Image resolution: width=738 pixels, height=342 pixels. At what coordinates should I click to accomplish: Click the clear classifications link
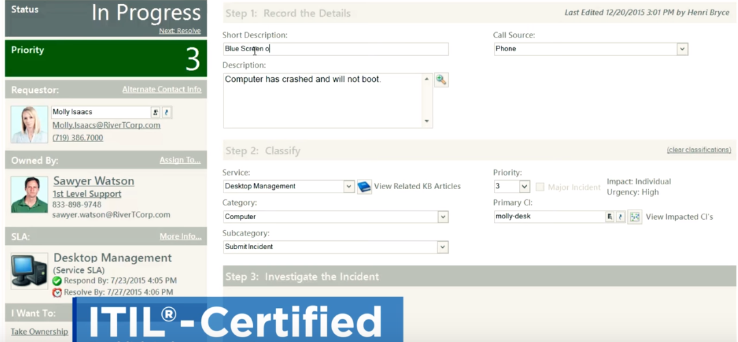click(x=699, y=150)
